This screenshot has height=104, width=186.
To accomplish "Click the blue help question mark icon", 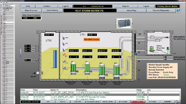I will click(178, 10).
